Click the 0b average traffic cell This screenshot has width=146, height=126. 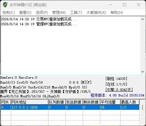coord(110,107)
